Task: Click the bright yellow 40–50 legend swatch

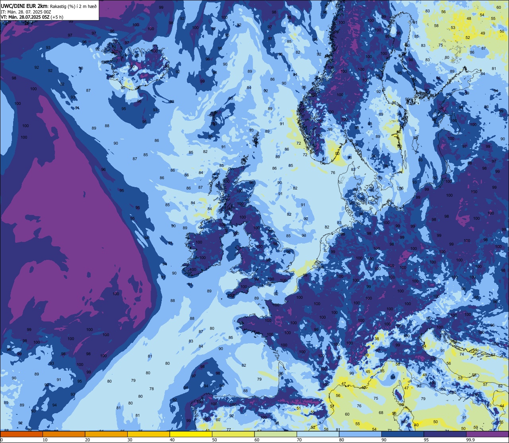Action: [x=191, y=434]
